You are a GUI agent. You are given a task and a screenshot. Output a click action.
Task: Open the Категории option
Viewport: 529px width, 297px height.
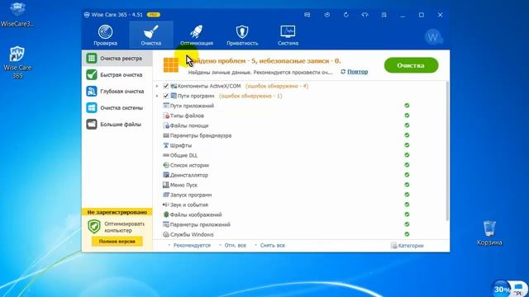pyautogui.click(x=407, y=246)
